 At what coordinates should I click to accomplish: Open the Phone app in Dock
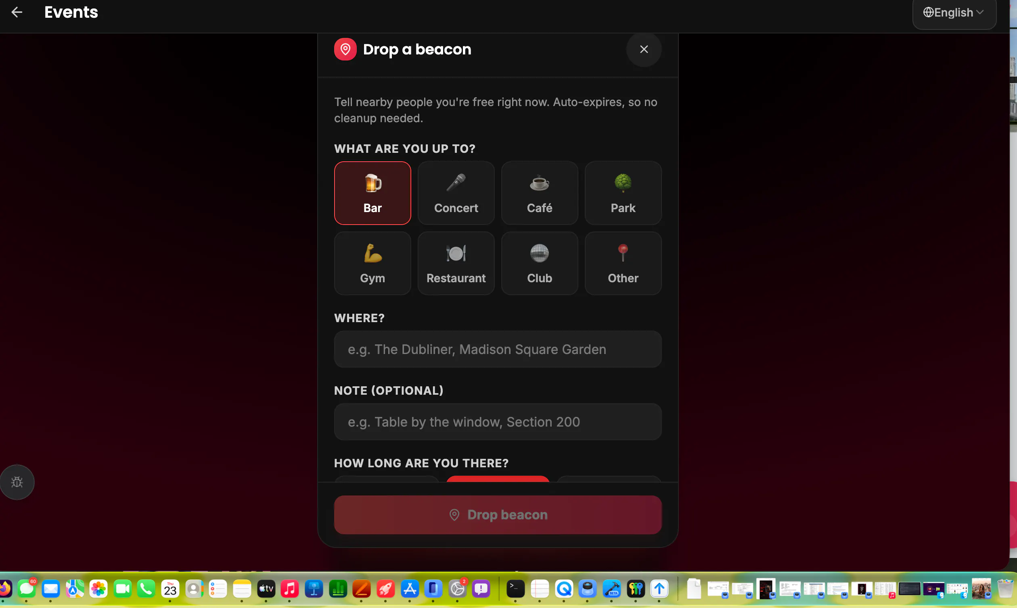coord(146,589)
